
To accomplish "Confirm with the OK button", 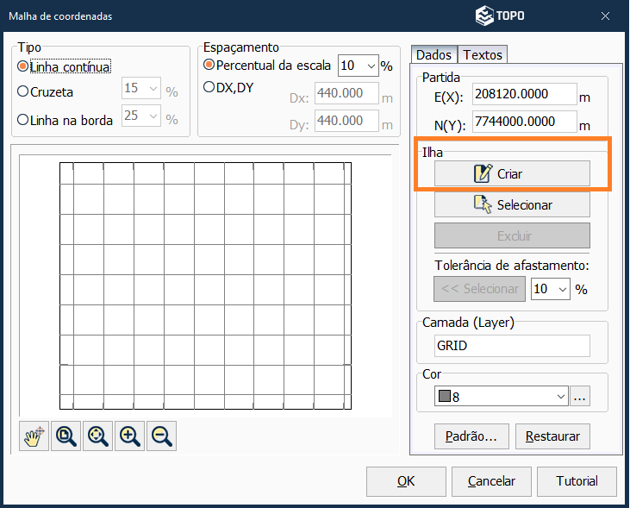I will [406, 481].
